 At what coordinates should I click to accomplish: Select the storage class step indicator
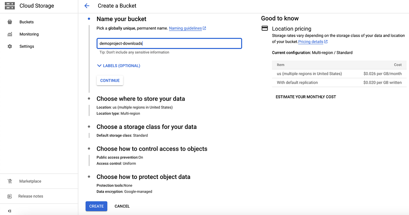tap(89, 127)
